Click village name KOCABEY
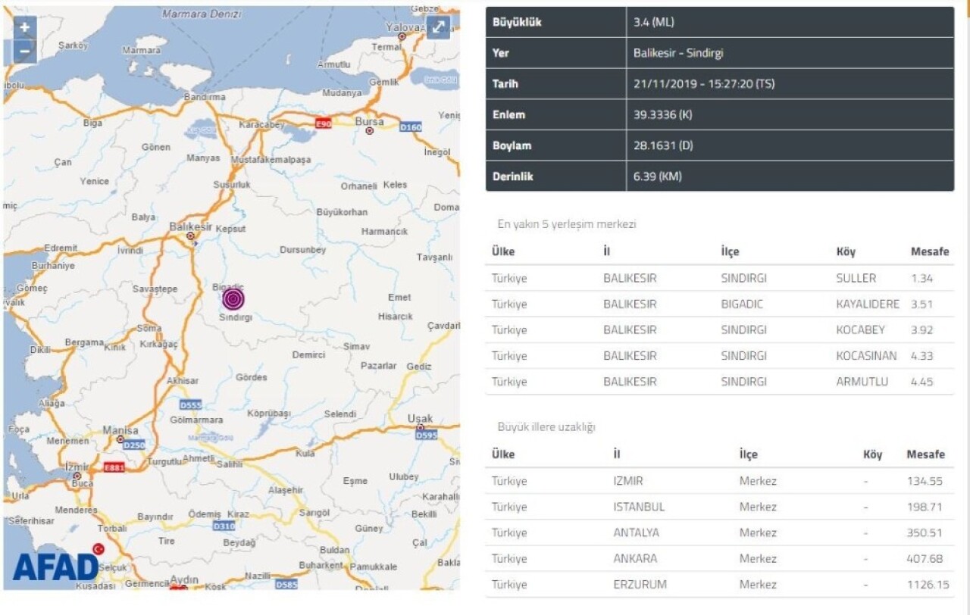This screenshot has height=615, width=970. (860, 329)
